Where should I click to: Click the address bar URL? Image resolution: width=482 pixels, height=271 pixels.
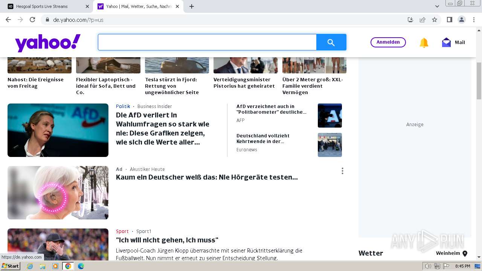click(78, 20)
